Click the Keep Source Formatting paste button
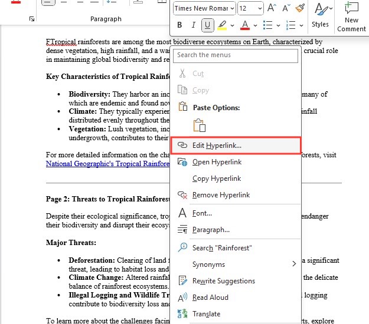369x324 pixels. [200, 125]
